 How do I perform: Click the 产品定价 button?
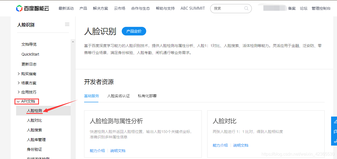[134, 31]
